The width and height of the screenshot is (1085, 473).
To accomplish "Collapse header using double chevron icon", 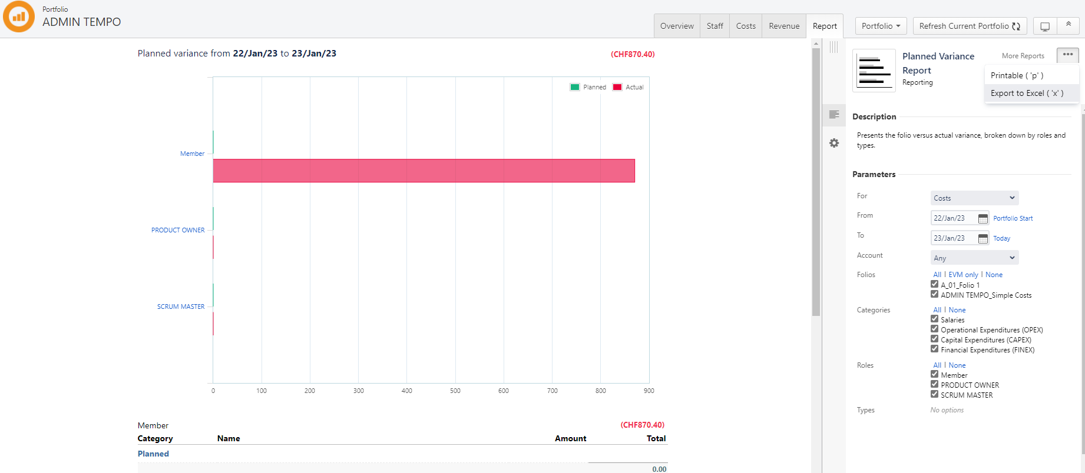I will click(1068, 25).
